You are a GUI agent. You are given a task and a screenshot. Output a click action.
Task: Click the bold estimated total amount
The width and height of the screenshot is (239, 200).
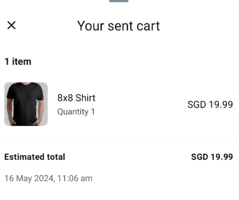[x=212, y=157]
